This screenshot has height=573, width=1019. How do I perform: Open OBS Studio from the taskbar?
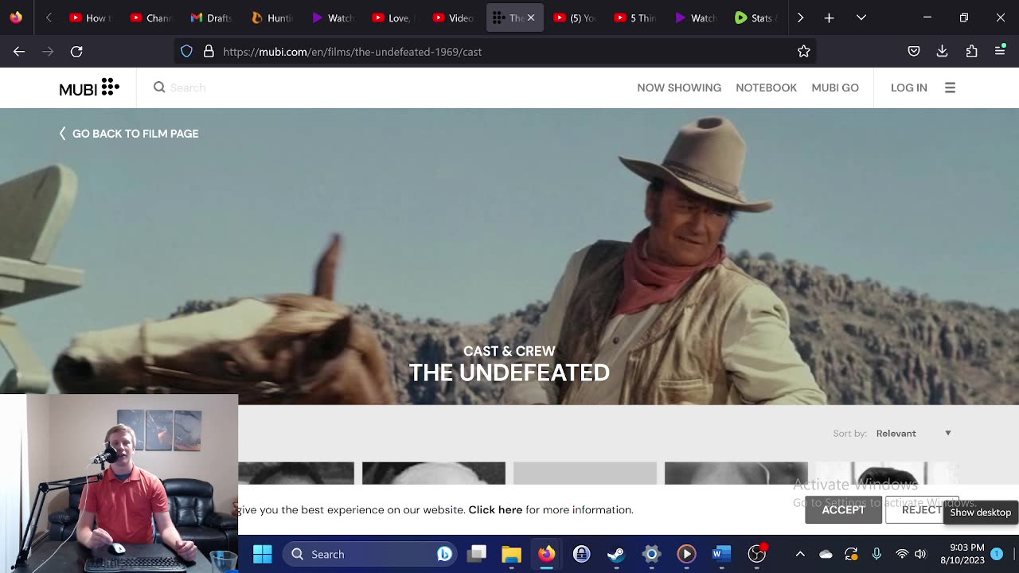tap(756, 554)
